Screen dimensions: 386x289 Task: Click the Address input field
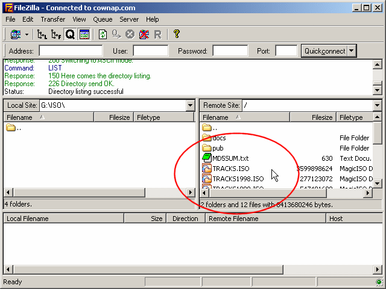[71, 51]
